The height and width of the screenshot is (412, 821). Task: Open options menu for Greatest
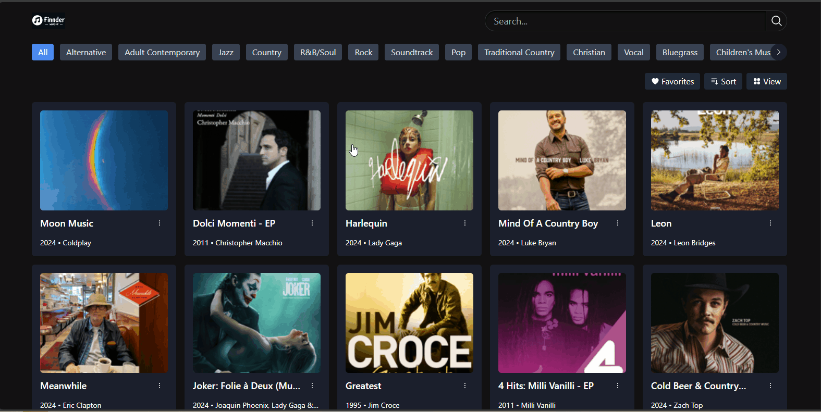click(465, 385)
